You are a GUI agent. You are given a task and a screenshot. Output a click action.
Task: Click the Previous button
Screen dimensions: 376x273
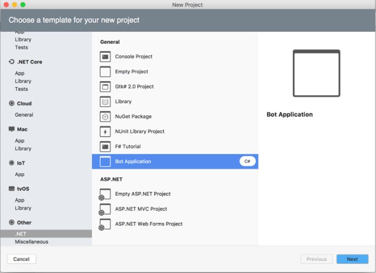tap(316, 259)
